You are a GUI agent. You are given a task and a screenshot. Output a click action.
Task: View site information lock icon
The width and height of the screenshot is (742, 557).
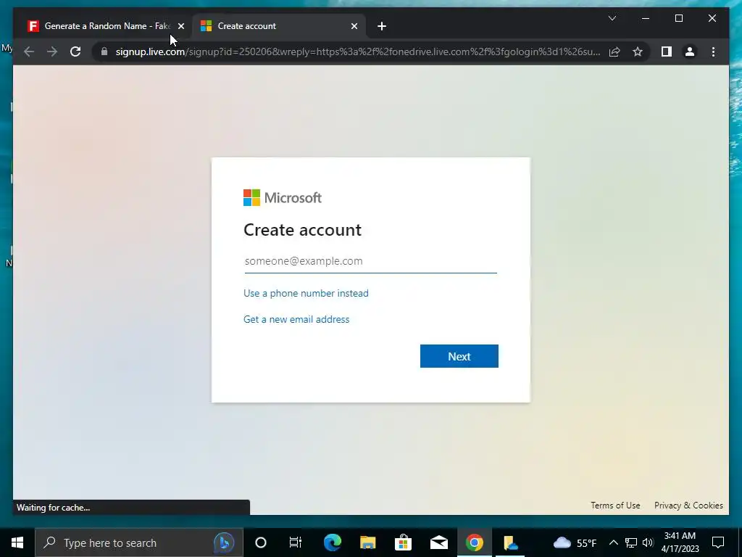point(104,51)
